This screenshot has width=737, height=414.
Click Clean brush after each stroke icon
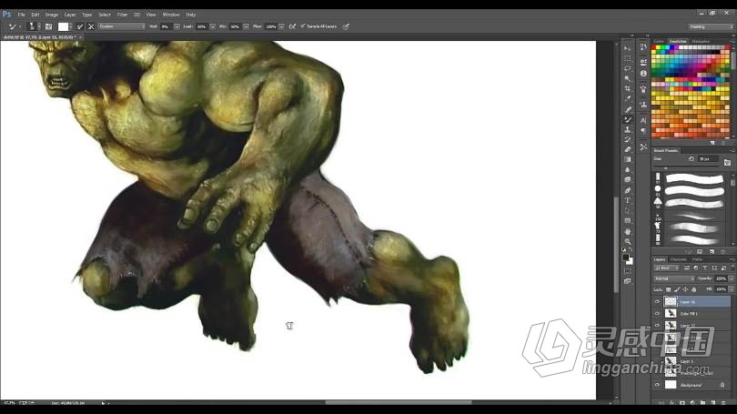tap(91, 26)
